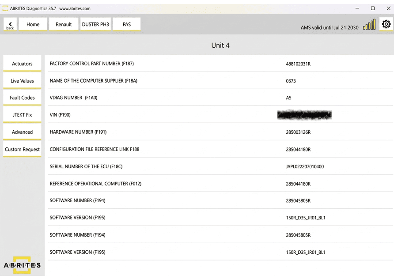The image size is (394, 279).
Task: Select HARDWARE NUMBER (F191) label
Action: click(78, 132)
